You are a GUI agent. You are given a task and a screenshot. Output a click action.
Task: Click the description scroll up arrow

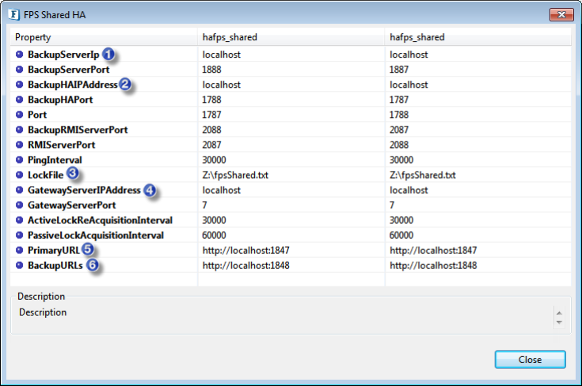(x=559, y=313)
